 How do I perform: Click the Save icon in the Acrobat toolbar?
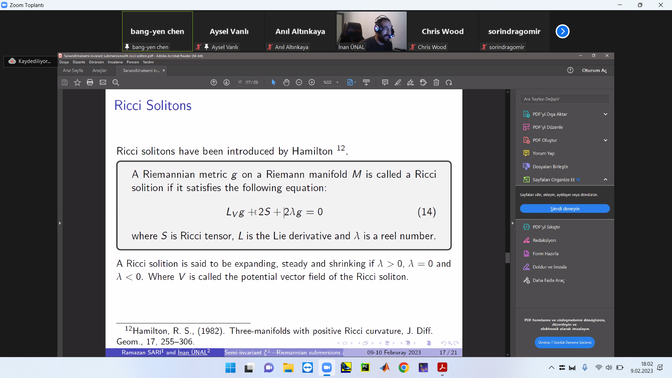(64, 83)
